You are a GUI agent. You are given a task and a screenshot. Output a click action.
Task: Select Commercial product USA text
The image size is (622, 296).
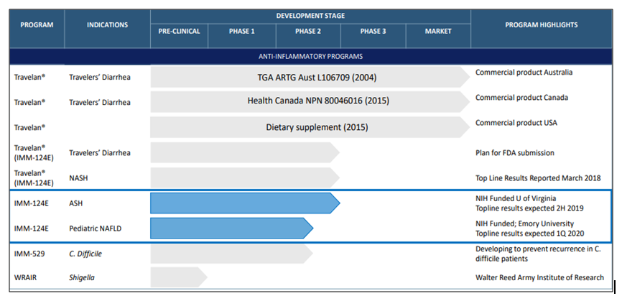coord(516,123)
